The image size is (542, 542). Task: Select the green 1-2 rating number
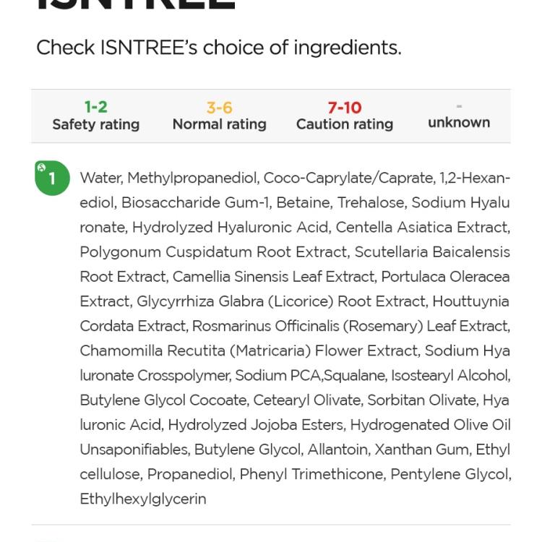(96, 107)
